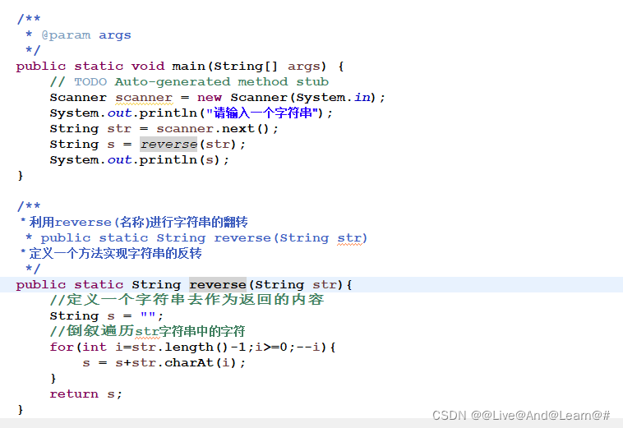Click the comment '//倒叙遍历str字符串中的字符'
623x428 pixels.
pos(147,331)
